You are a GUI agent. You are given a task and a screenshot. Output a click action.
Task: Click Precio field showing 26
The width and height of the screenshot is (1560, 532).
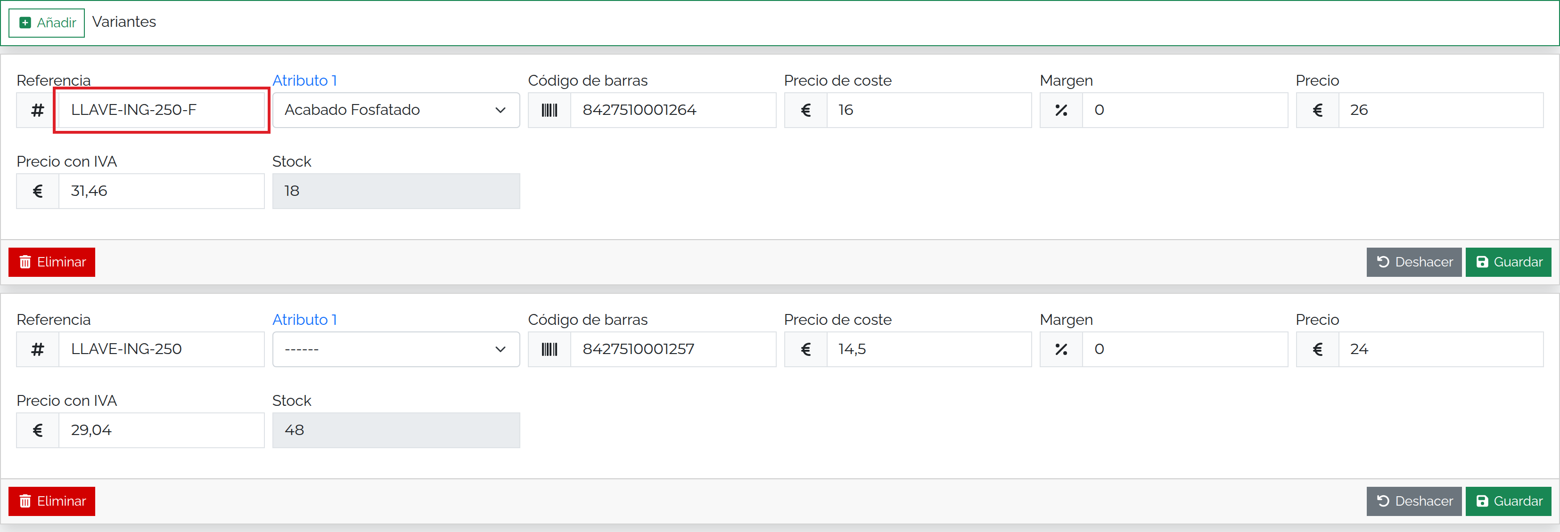click(x=1441, y=110)
